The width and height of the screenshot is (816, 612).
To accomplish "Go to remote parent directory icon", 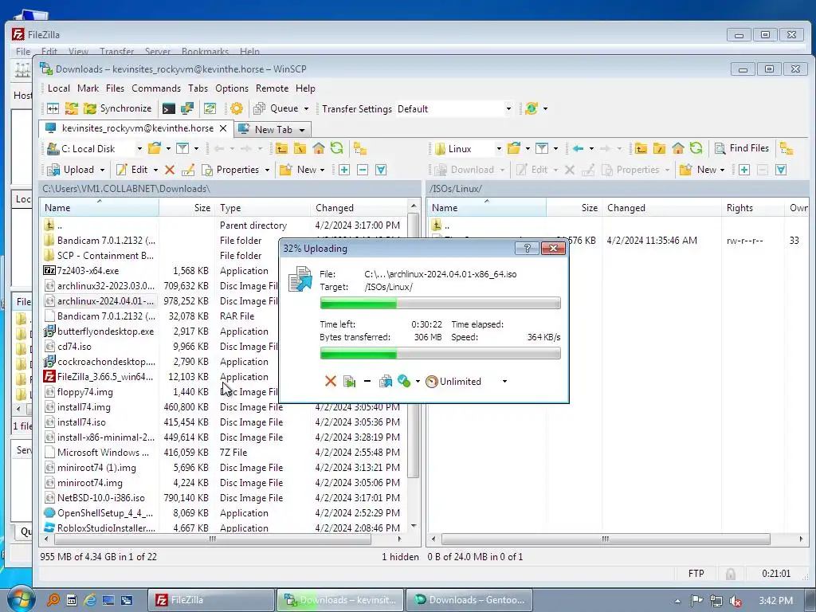I will [641, 149].
